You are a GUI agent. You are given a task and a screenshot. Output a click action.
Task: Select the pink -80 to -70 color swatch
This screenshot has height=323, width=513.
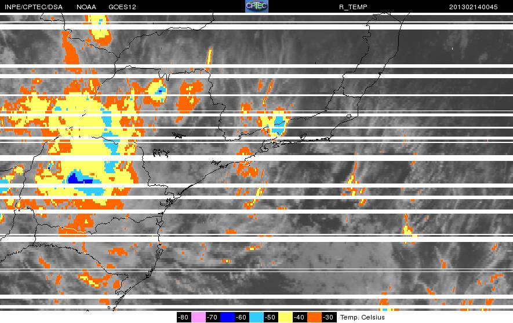click(199, 317)
